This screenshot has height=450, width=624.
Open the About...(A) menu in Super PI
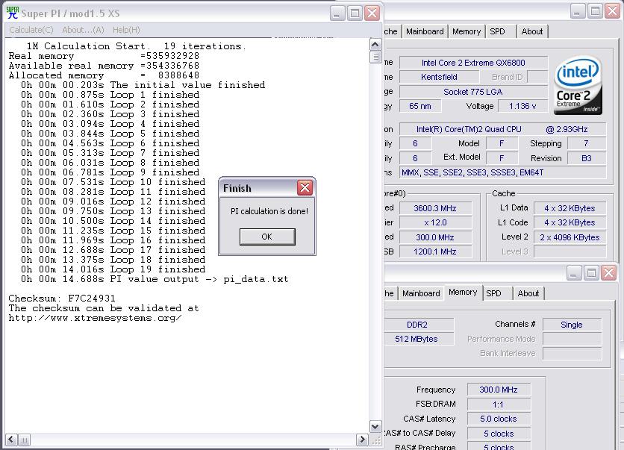pyautogui.click(x=83, y=30)
